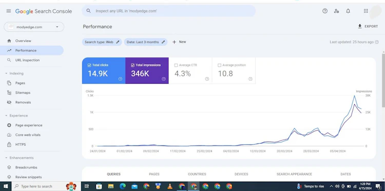Add a New filter

[x=179, y=42]
